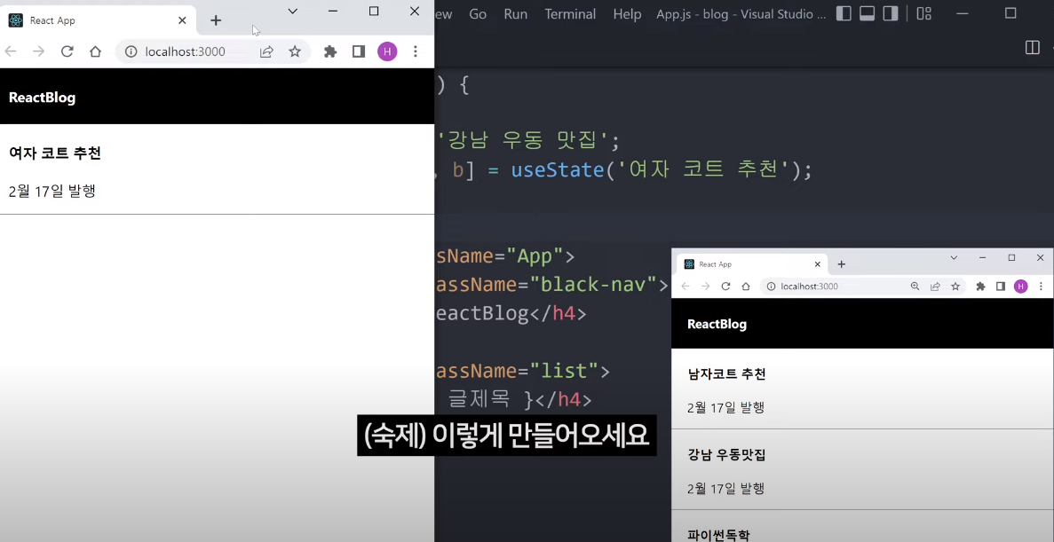Go to home page in small Chrome window
The width and height of the screenshot is (1054, 542).
point(746,287)
